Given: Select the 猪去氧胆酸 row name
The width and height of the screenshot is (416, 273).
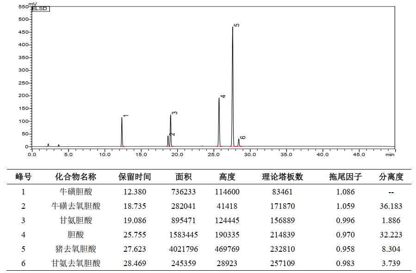Looking at the screenshot, I should (75, 249).
